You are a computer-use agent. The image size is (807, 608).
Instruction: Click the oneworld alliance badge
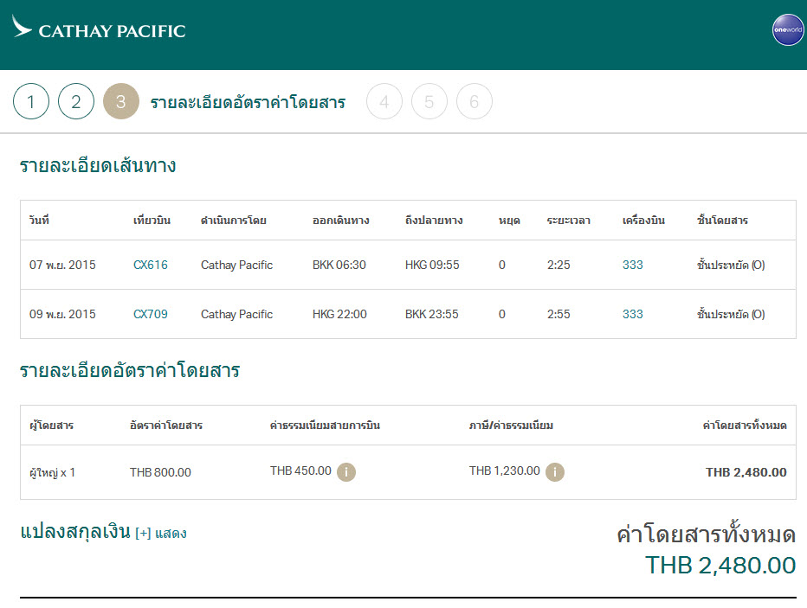(x=787, y=30)
